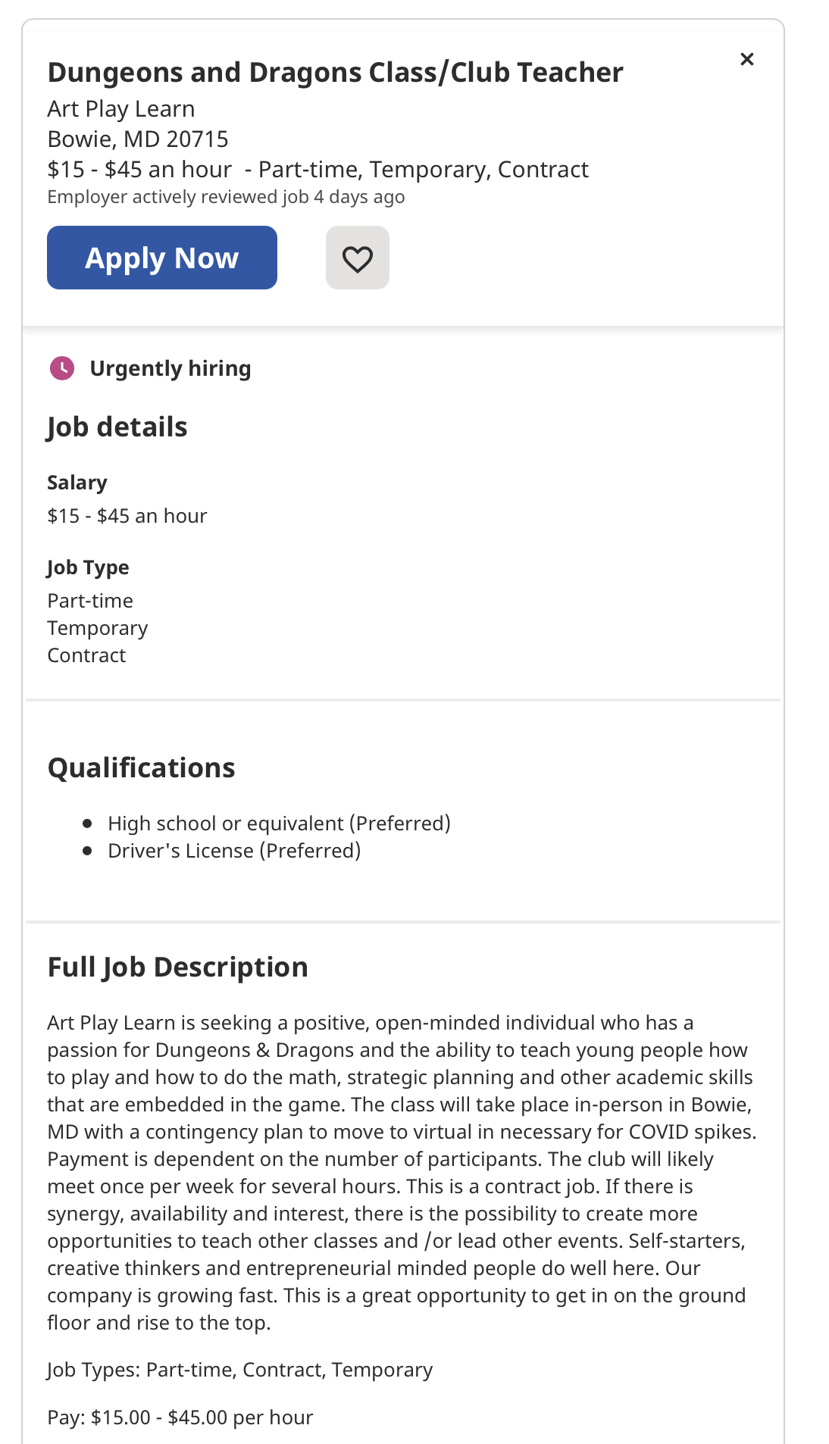Click the Salary label under Job details

(x=77, y=483)
